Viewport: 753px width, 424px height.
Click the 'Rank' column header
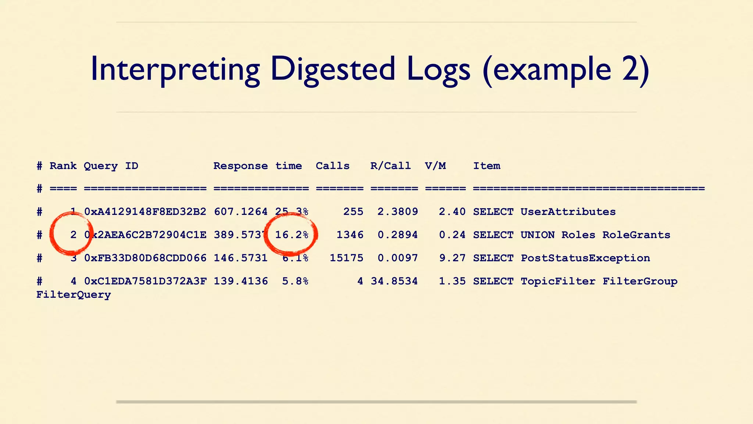click(63, 166)
